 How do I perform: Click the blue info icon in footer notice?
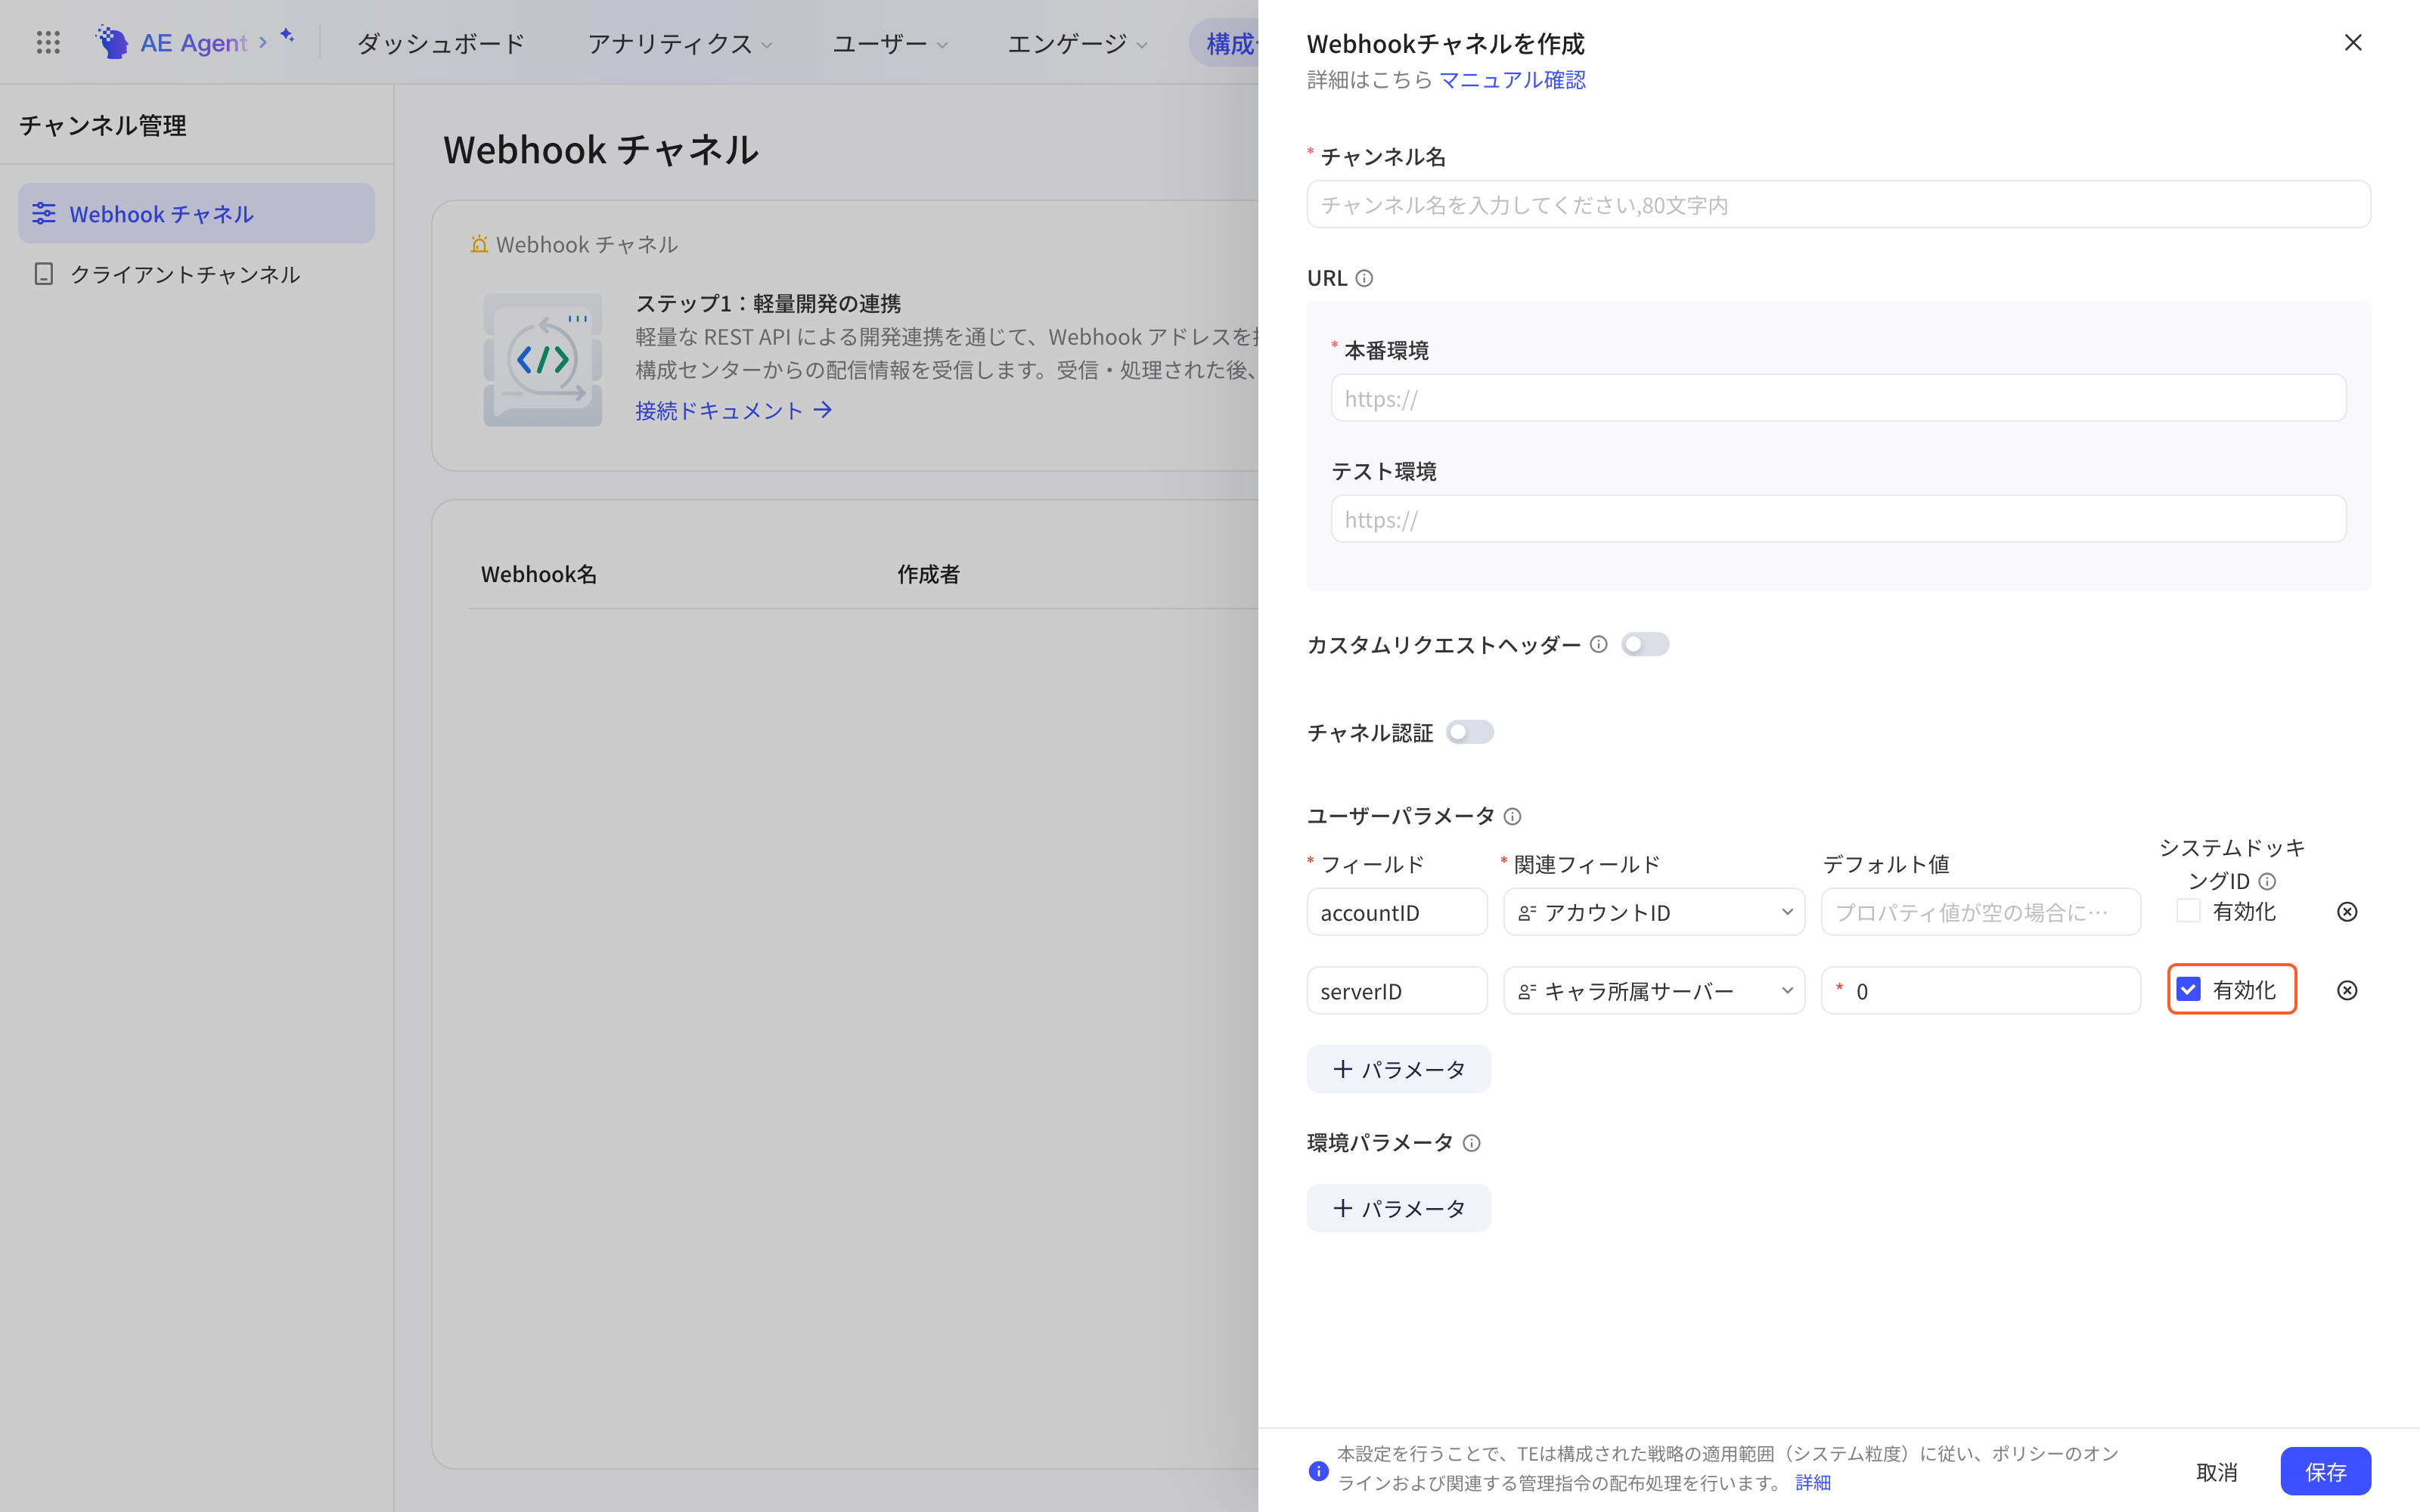coord(1318,1471)
